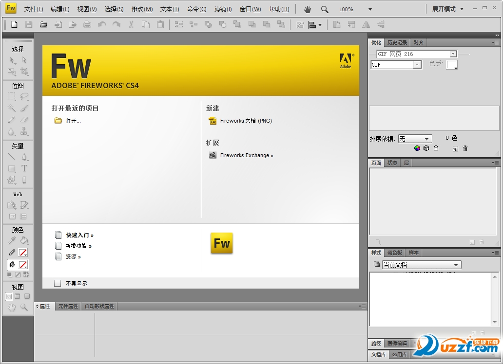Select the Magic Wand tool

tap(12, 108)
